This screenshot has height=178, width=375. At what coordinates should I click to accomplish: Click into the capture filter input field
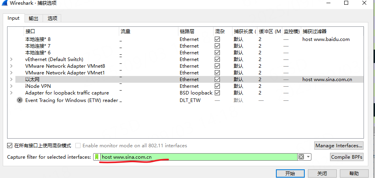click(199, 157)
